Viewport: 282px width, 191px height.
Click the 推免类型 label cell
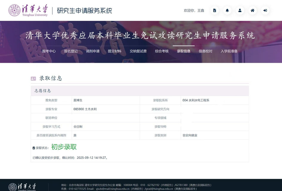pyautogui.click(x=51, y=100)
